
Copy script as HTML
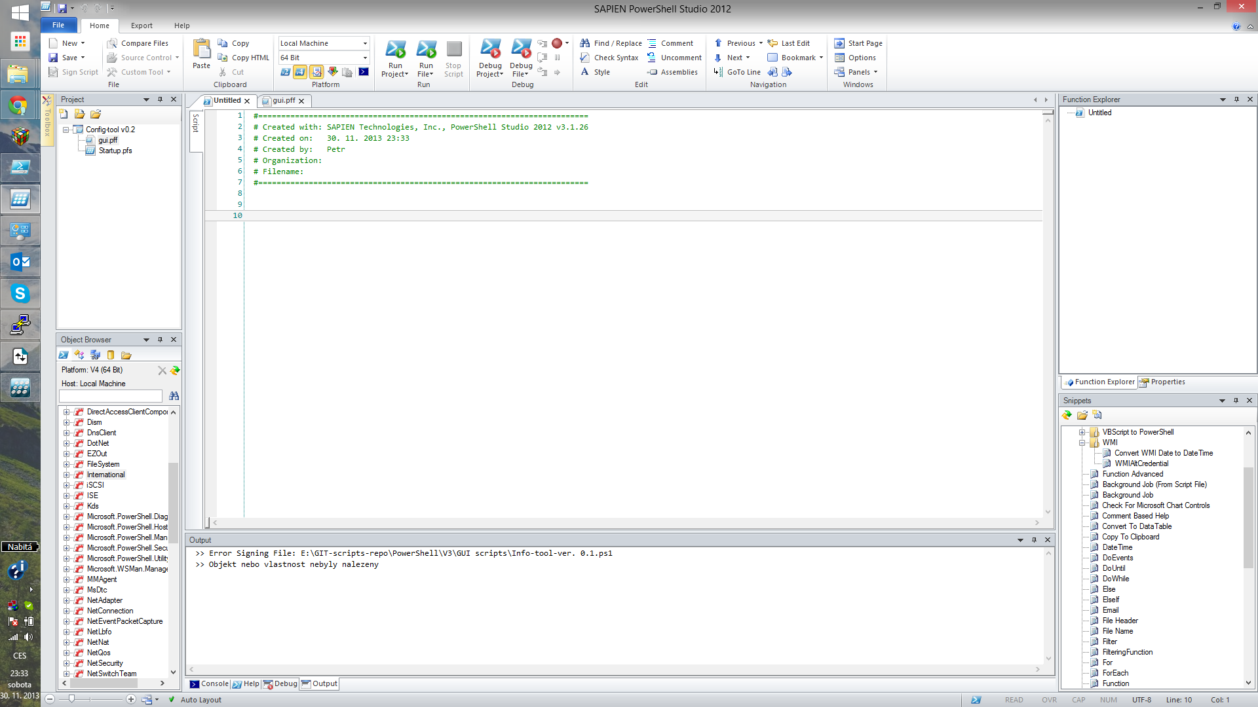[243, 58]
